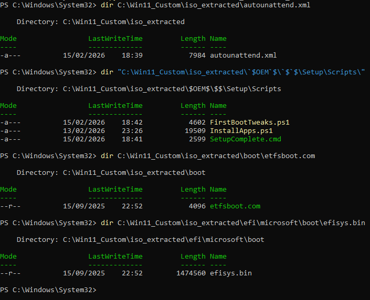Click efisys.bin in the listing output row
Viewport: 370px width, 300px height.
tap(230, 273)
